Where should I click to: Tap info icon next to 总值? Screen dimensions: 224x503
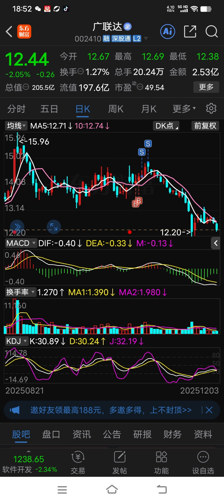(26, 87)
